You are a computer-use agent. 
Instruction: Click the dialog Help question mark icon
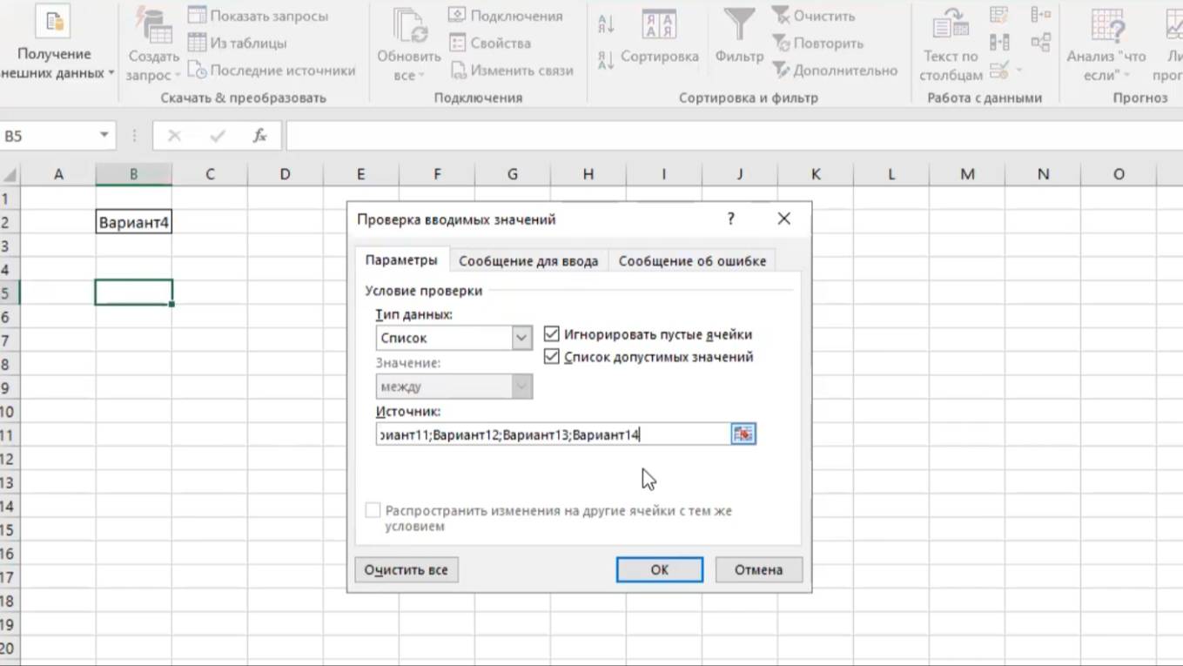coord(731,219)
